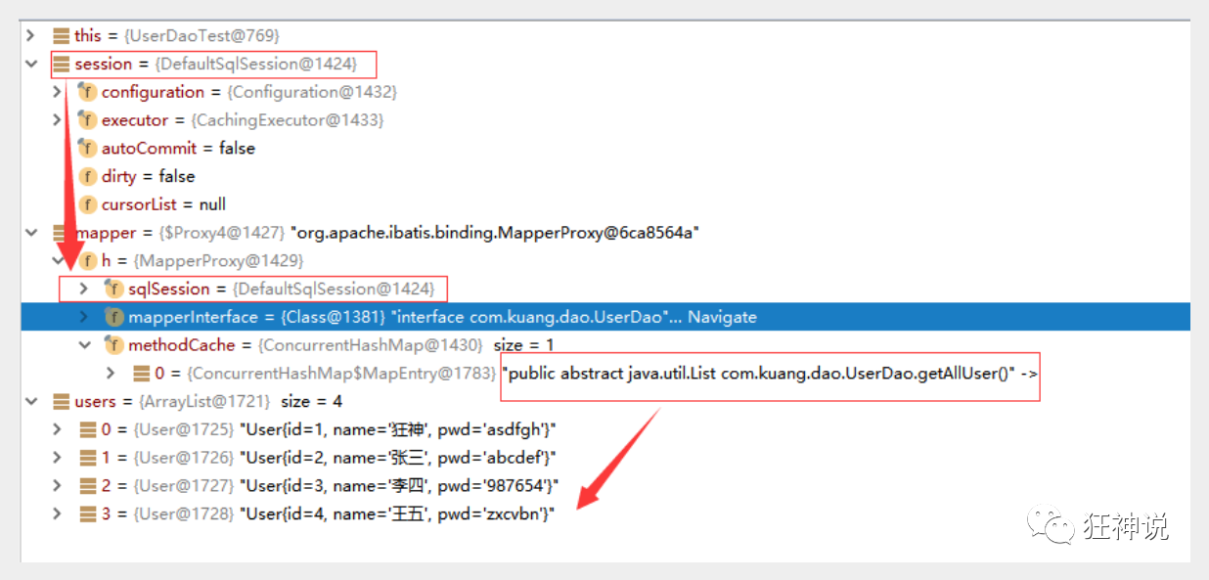Expand the 'this' variable node
1209x580 pixels.
[30, 35]
